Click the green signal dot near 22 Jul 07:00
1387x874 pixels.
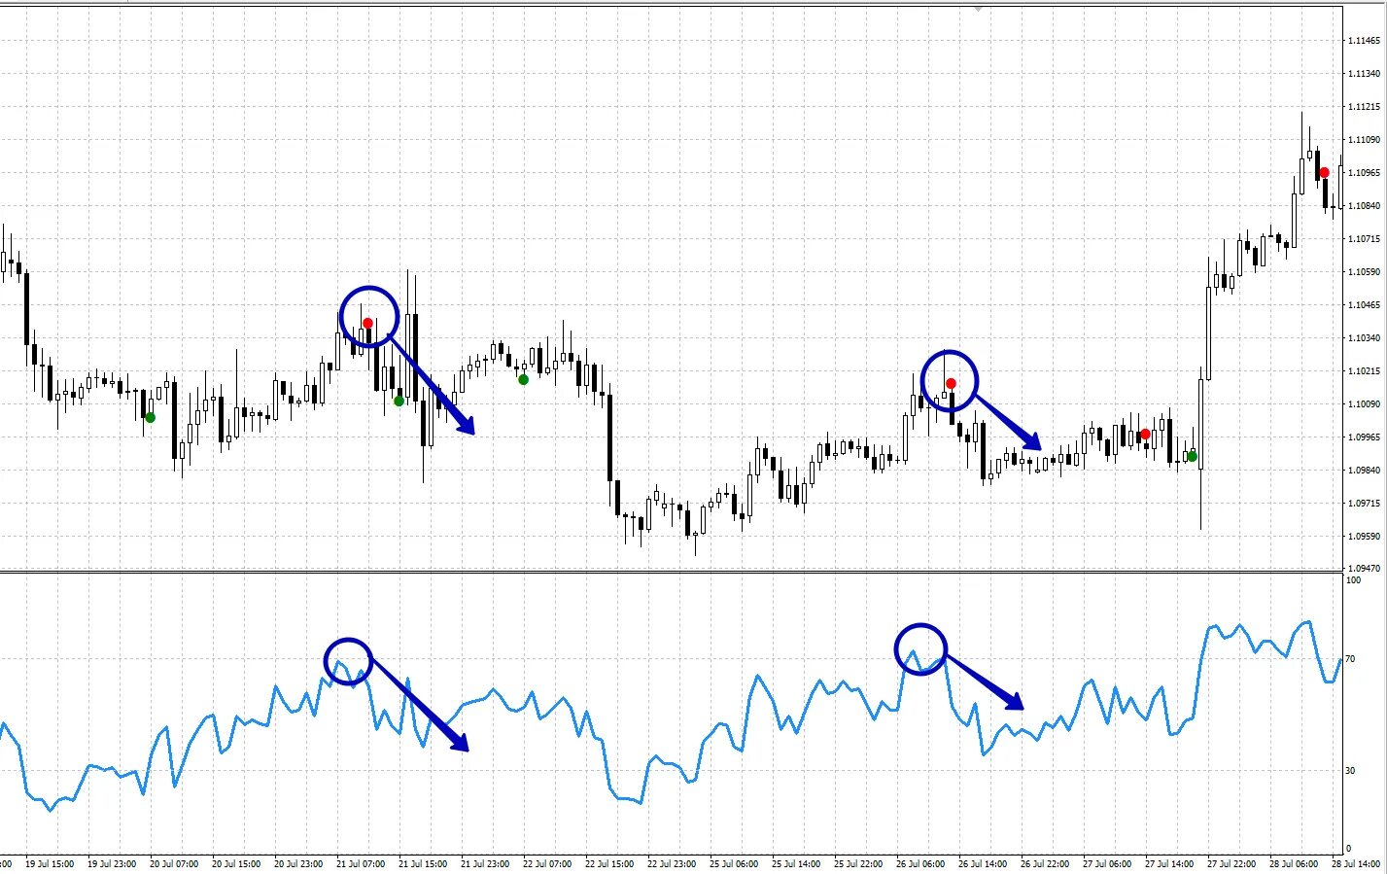523,379
